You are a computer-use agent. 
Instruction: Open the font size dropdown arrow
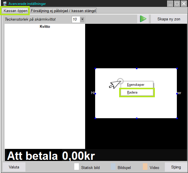[82, 20]
